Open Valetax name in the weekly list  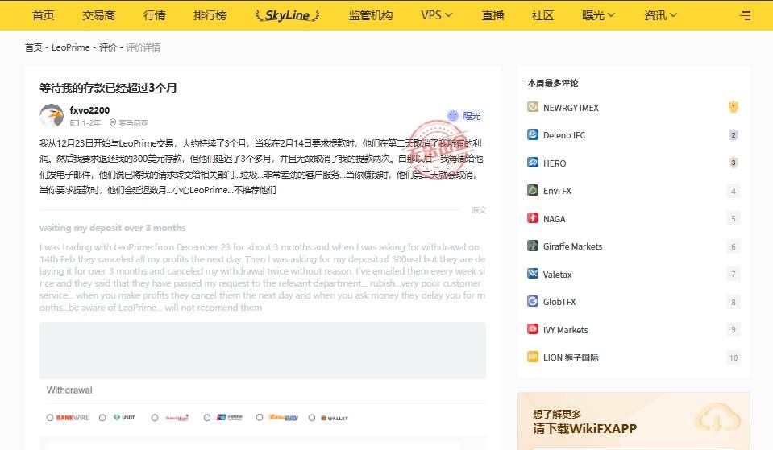557,275
